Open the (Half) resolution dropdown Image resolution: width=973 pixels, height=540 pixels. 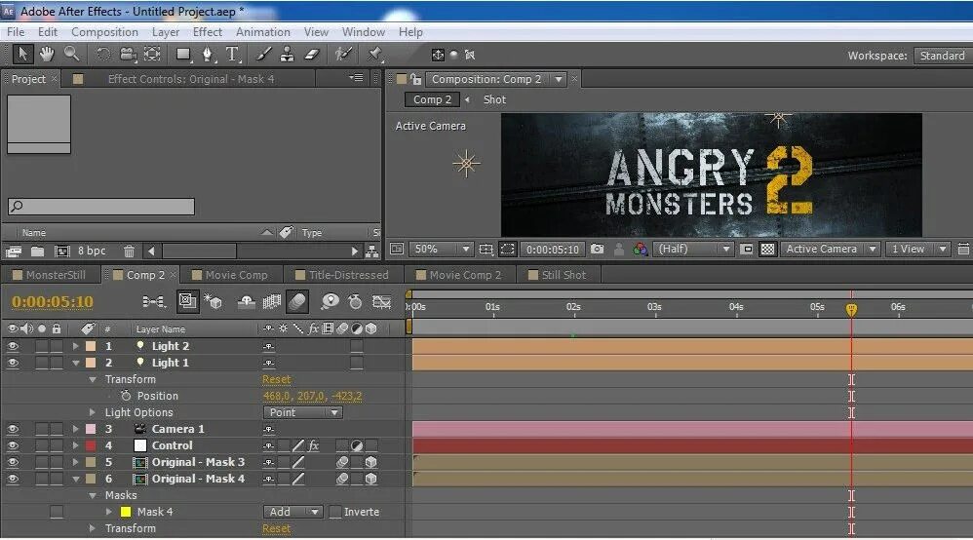point(693,249)
